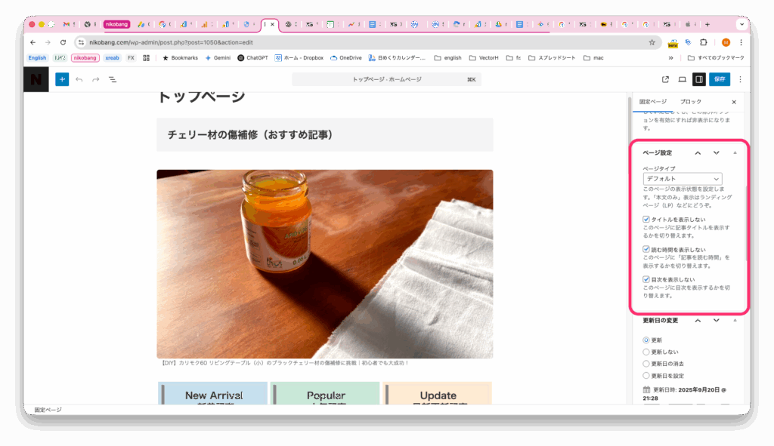
Task: Click the view page external link icon
Action: [x=665, y=79]
